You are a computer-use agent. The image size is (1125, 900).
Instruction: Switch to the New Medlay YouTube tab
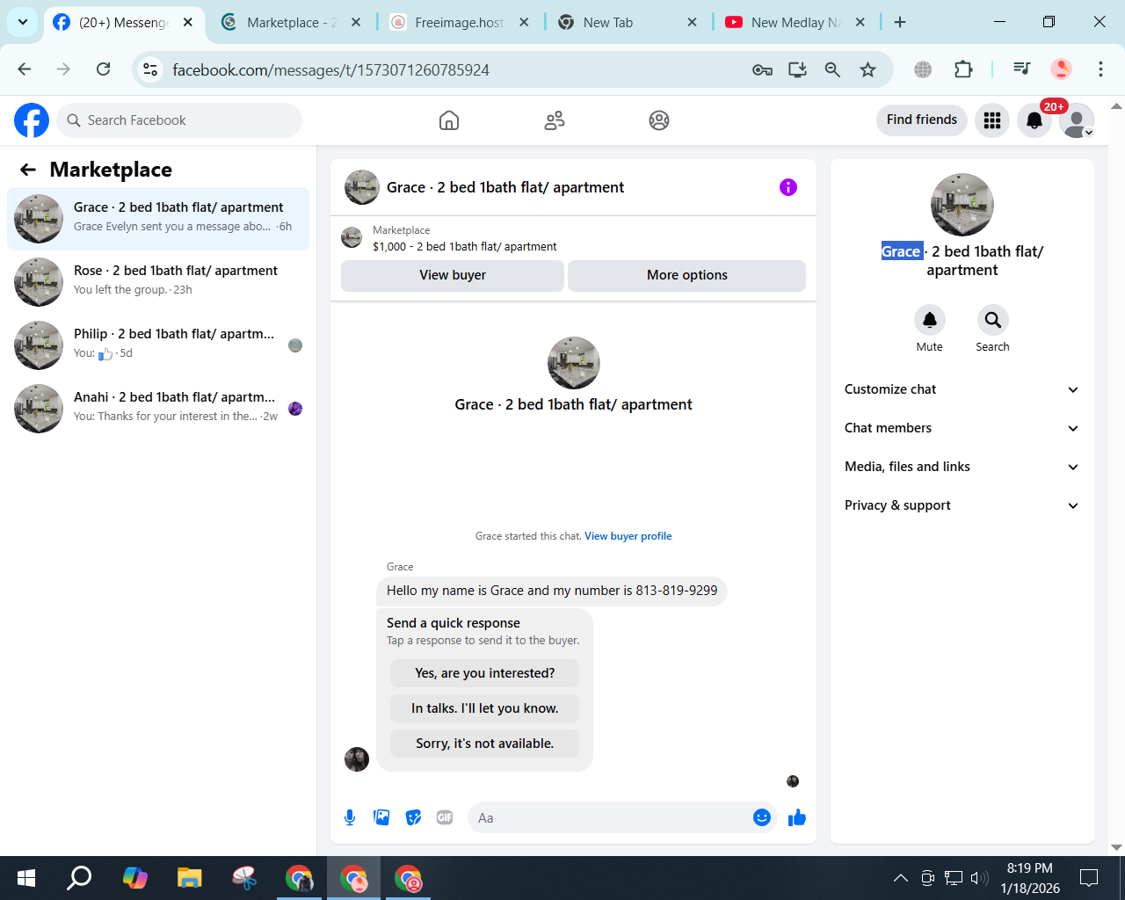796,23
